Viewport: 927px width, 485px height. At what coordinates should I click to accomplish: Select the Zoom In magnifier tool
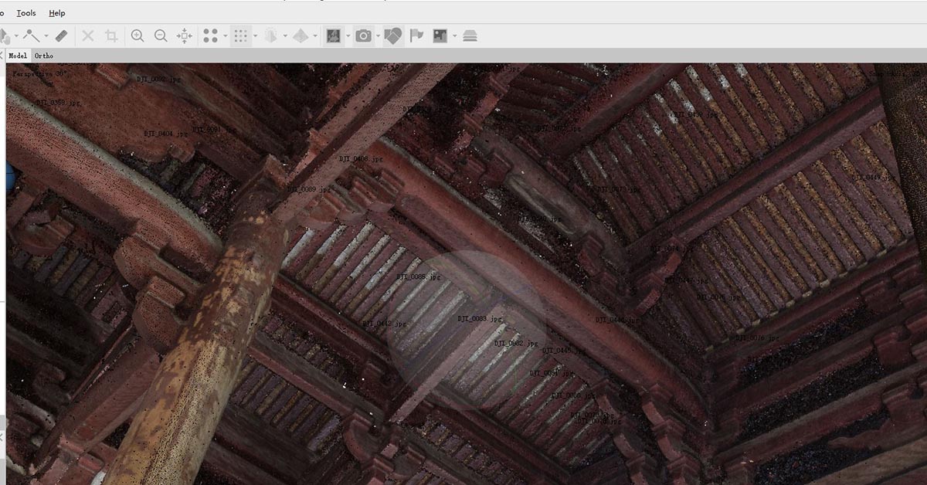click(x=138, y=35)
